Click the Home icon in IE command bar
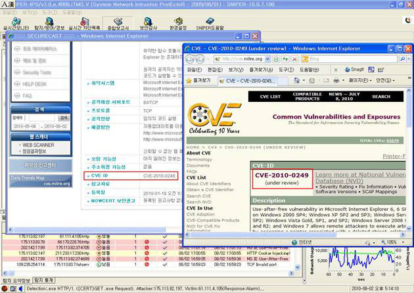This screenshot has height=293, width=414. point(296,80)
